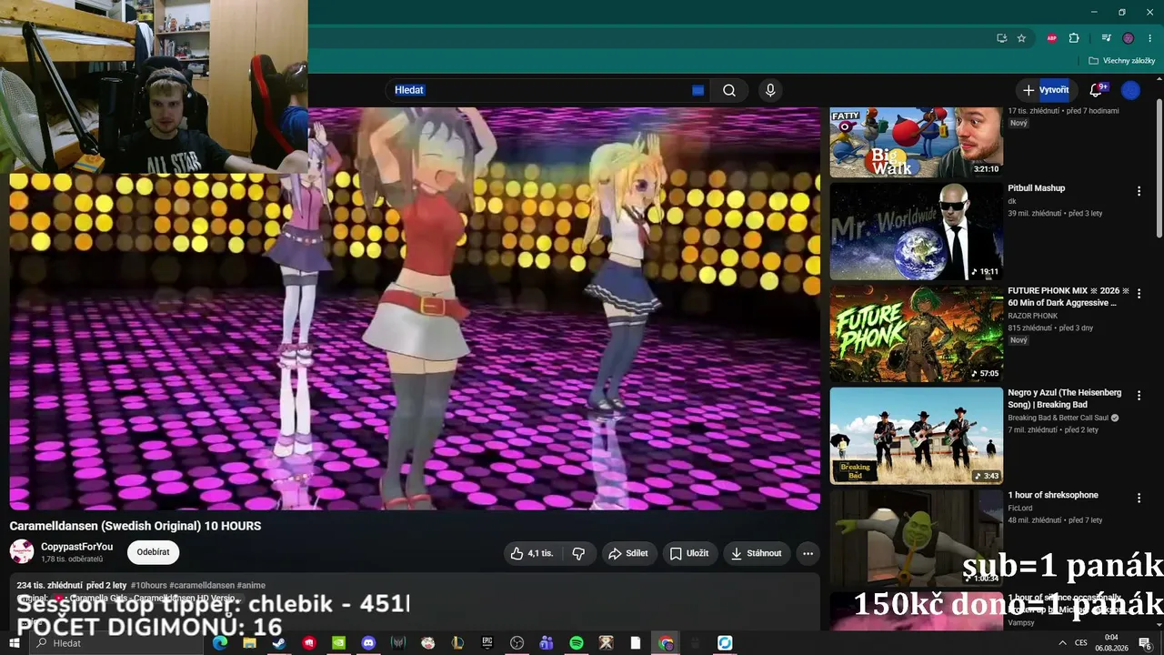Open Spotify from the taskbar
The width and height of the screenshot is (1164, 655).
pyautogui.click(x=577, y=643)
